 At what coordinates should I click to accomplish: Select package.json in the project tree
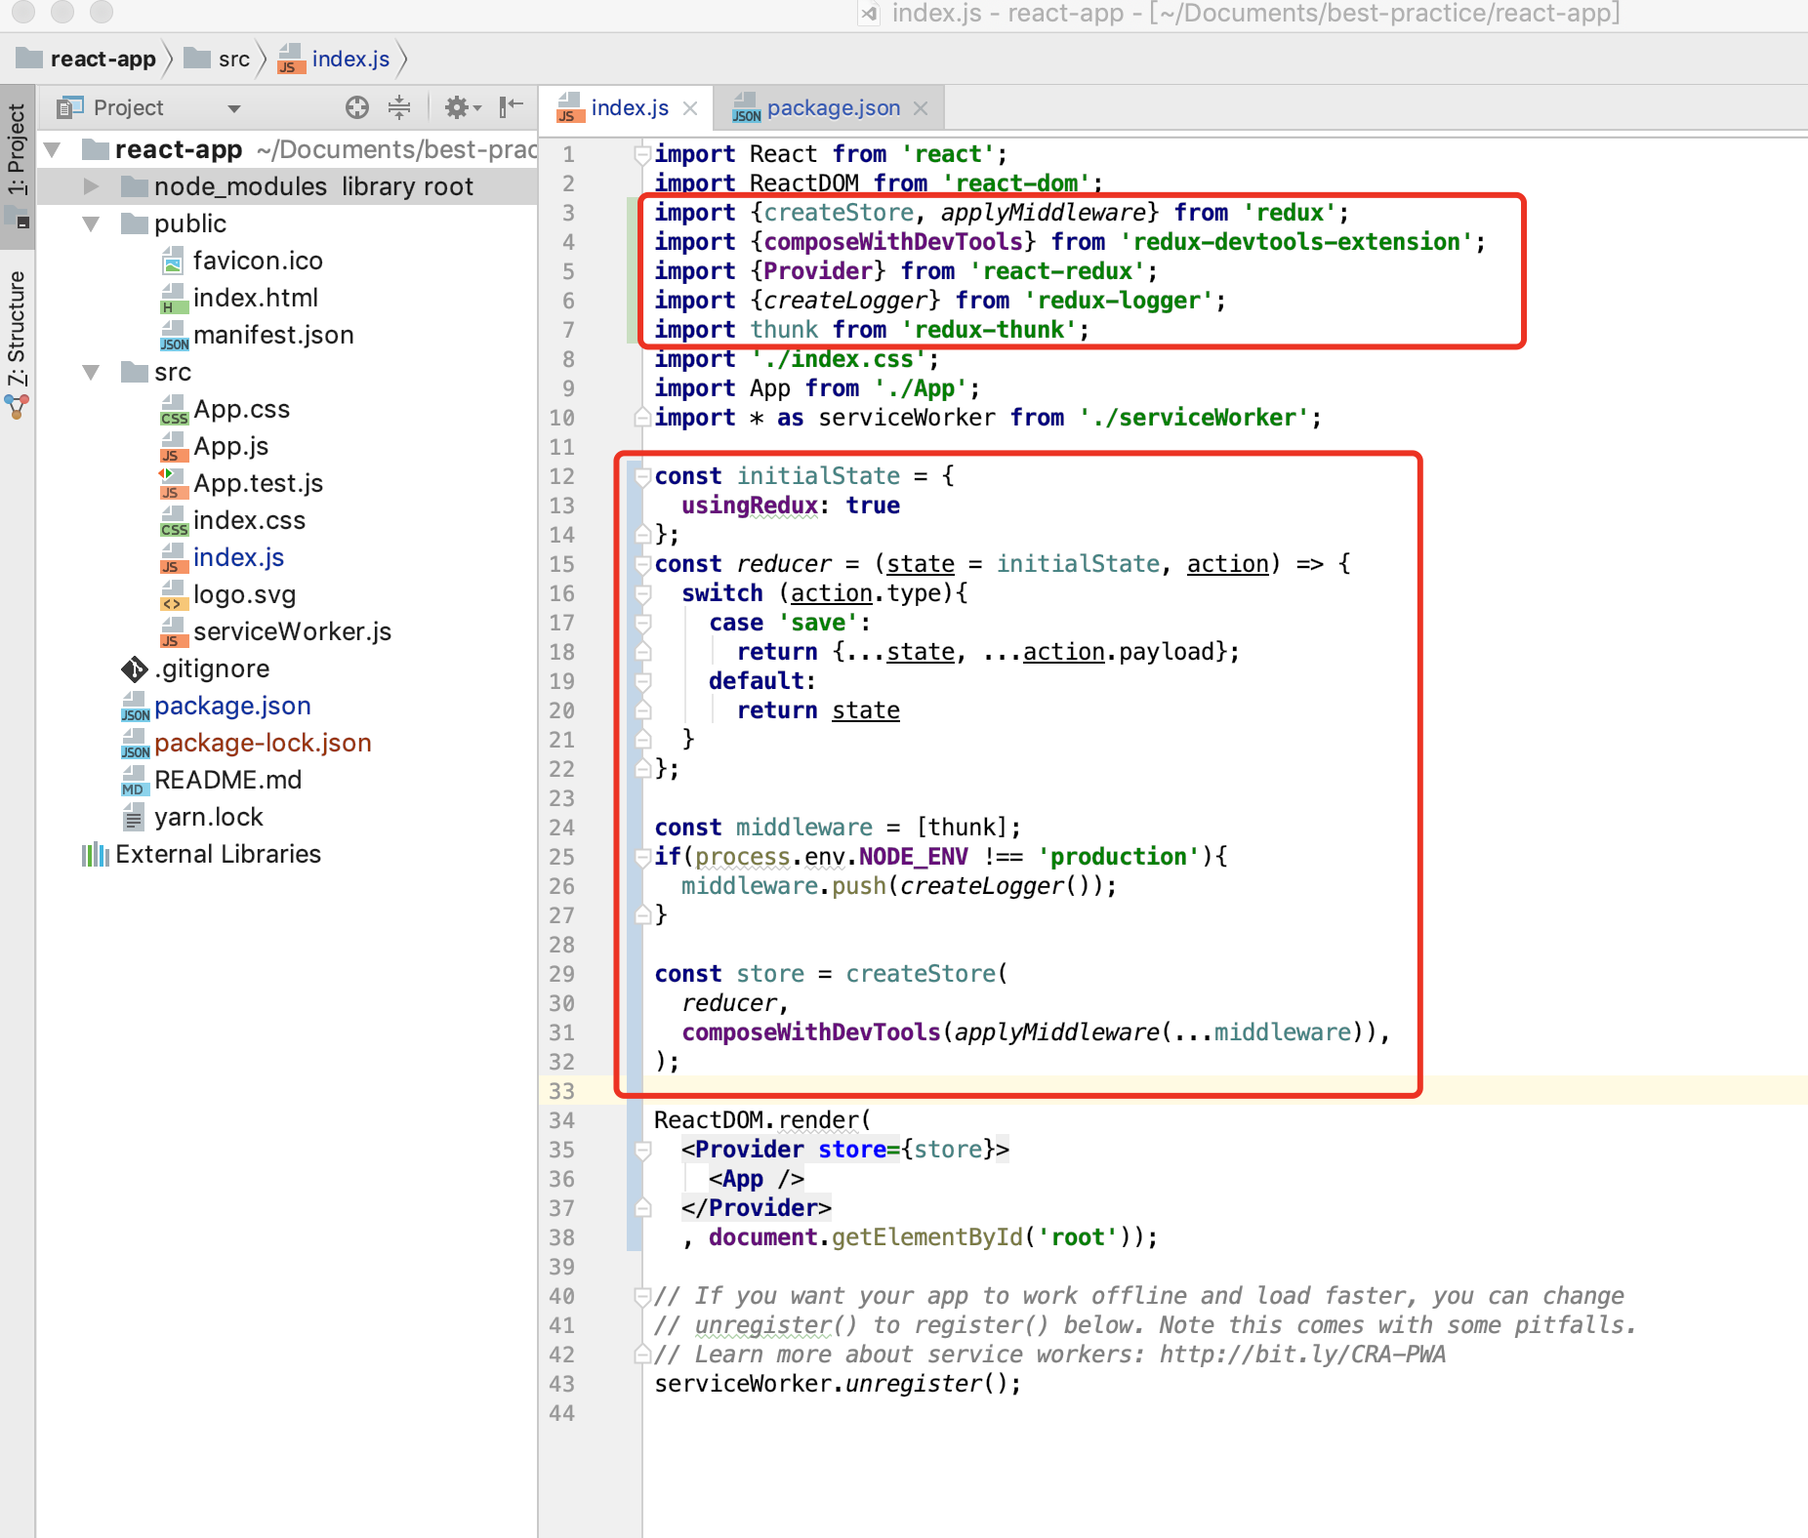232,706
